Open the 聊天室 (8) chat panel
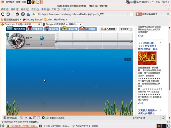Image resolution: width=171 pixels, height=128 pixels. click(x=140, y=118)
